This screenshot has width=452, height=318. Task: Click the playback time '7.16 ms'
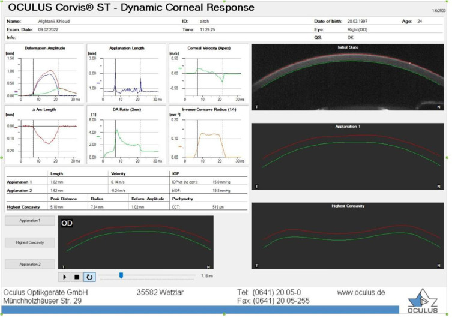point(207,276)
